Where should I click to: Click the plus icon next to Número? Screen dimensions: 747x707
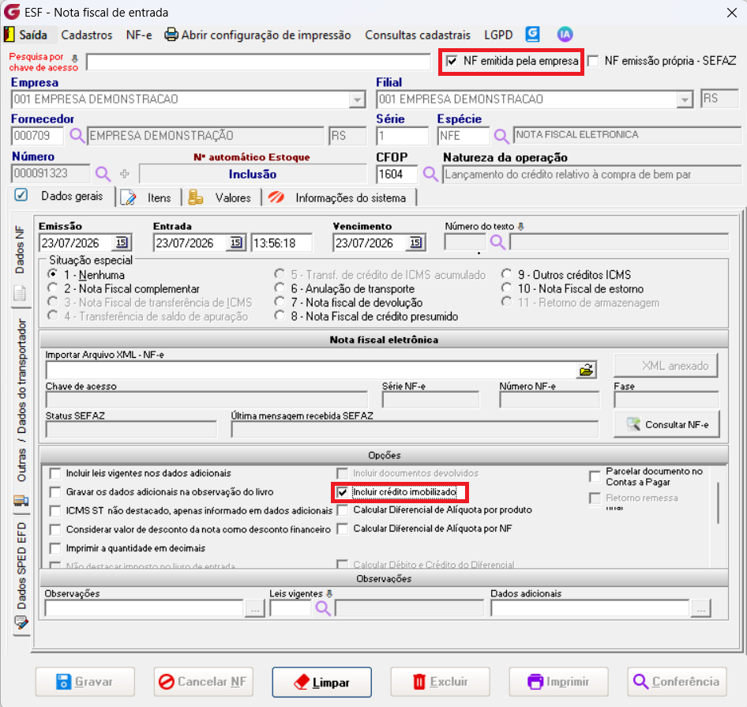click(x=125, y=174)
